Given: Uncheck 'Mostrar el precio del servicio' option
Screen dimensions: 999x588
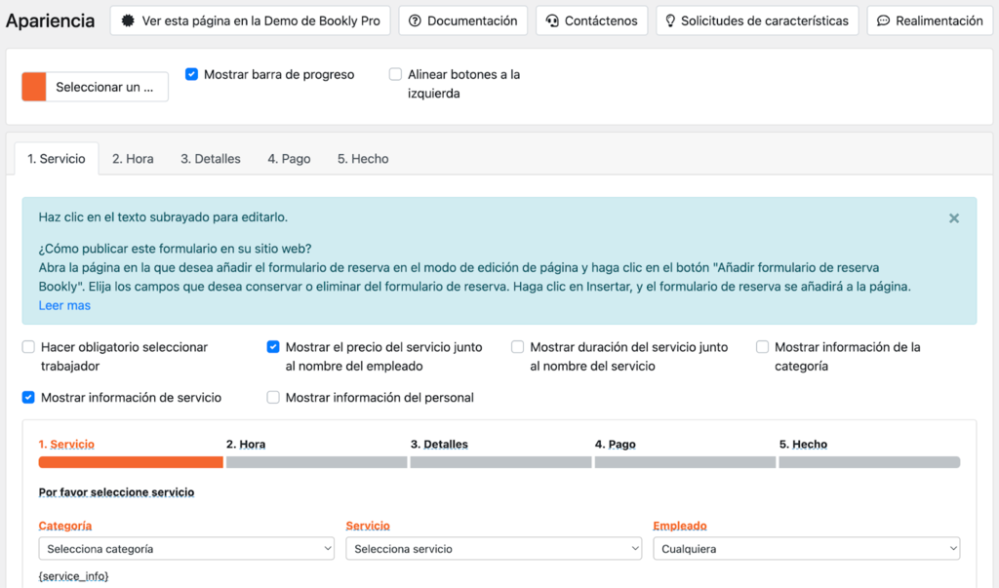Looking at the screenshot, I should click(273, 346).
